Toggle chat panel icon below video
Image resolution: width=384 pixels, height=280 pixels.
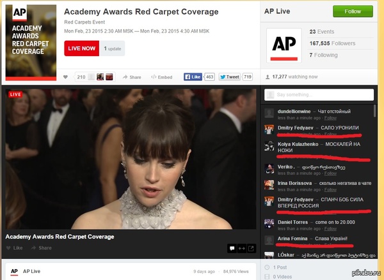(x=232, y=249)
